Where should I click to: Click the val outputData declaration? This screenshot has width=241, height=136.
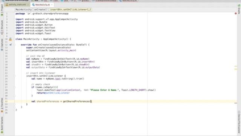point(63,67)
